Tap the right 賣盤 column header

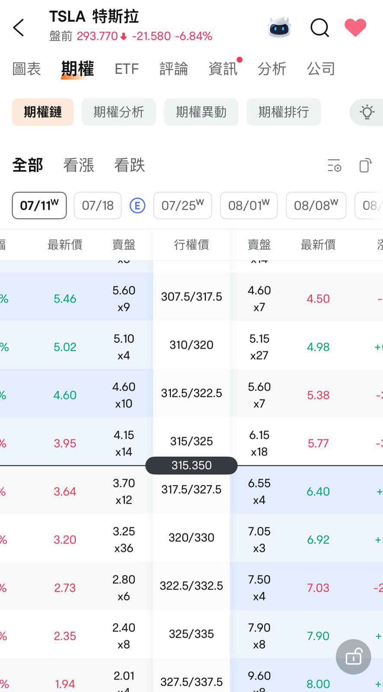[259, 245]
